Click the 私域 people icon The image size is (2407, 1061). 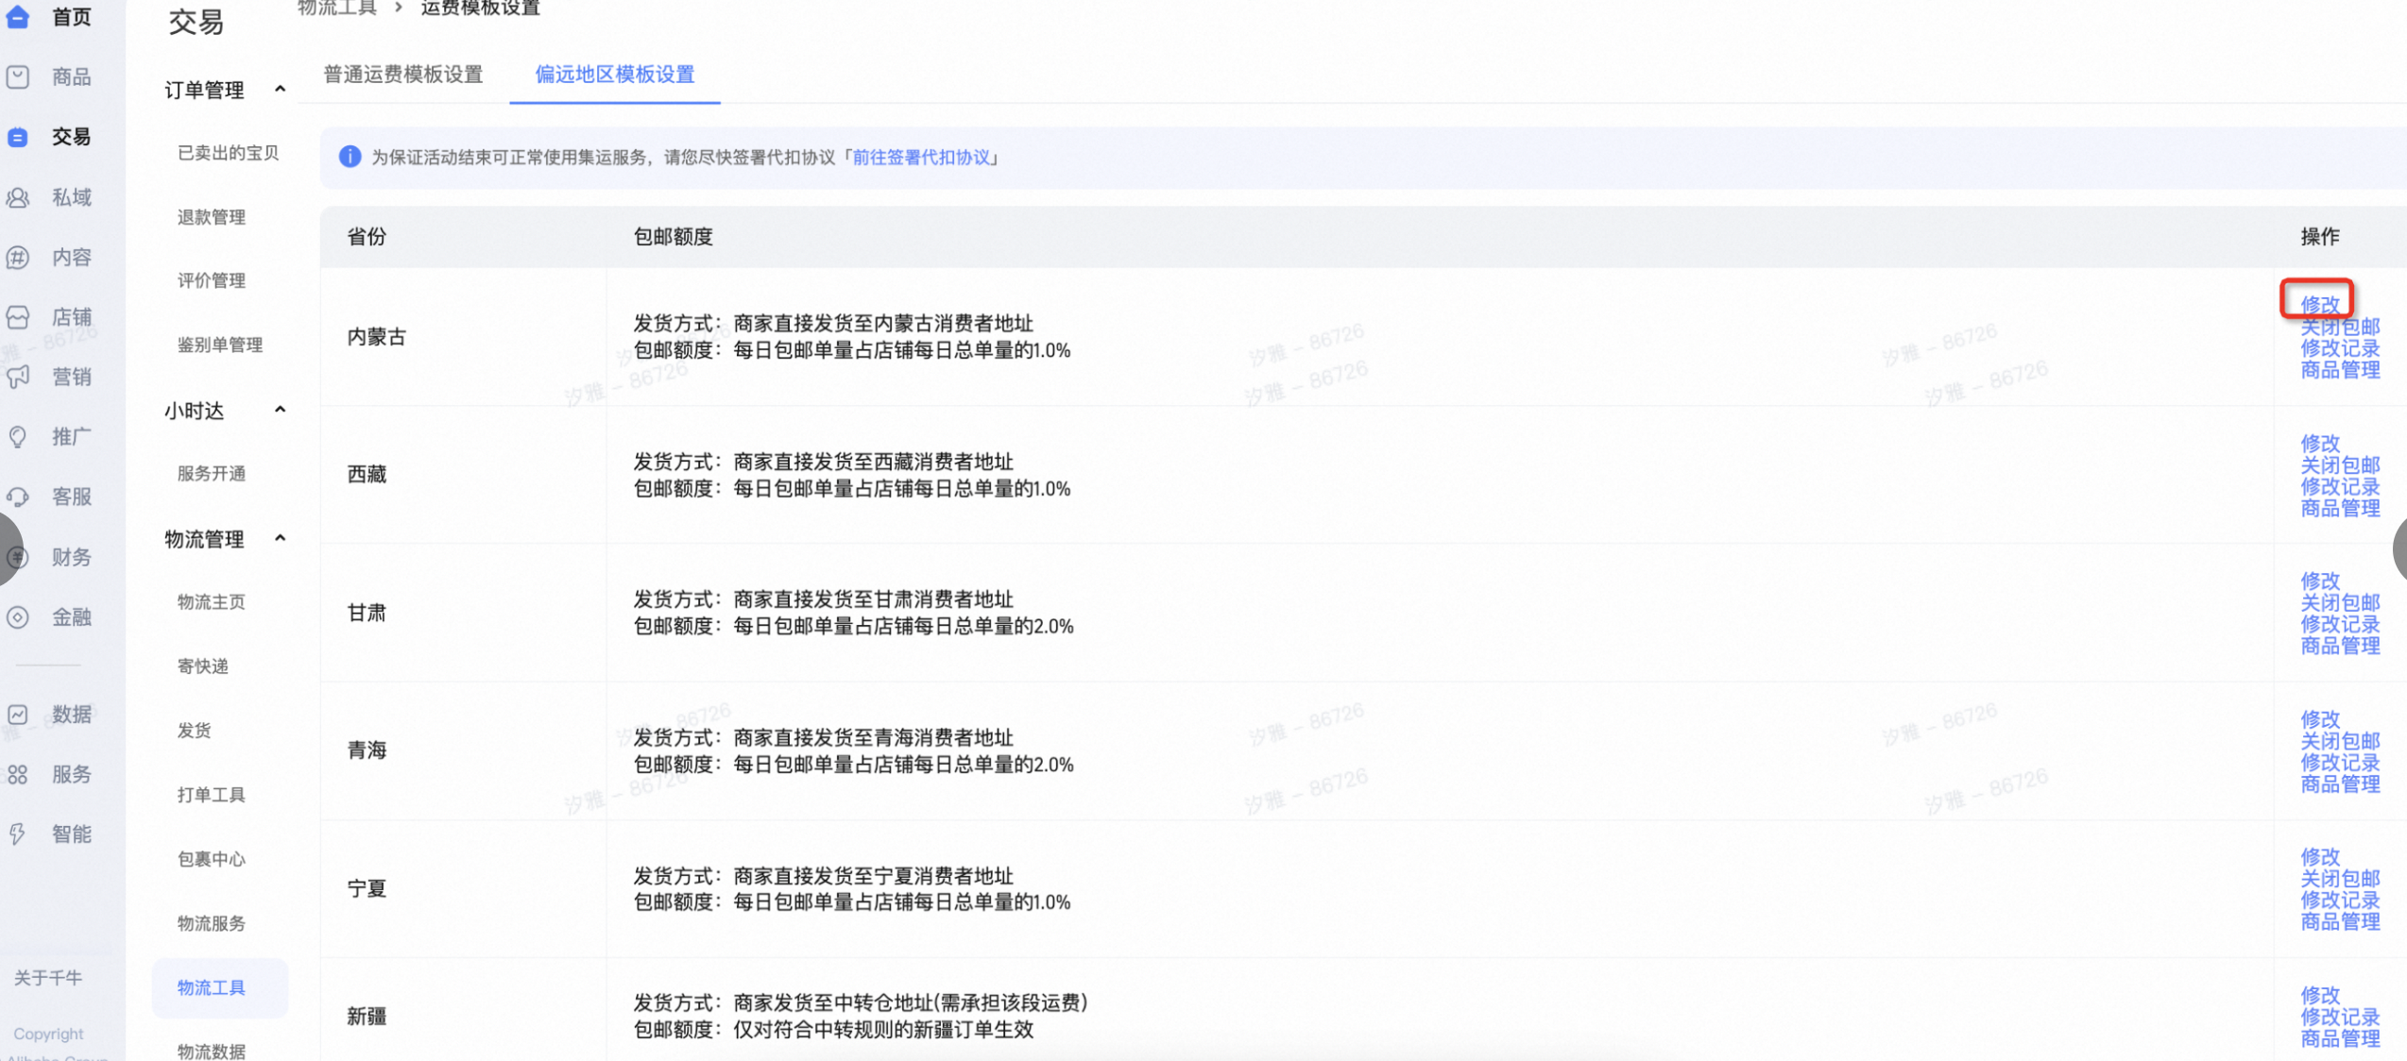(x=18, y=197)
